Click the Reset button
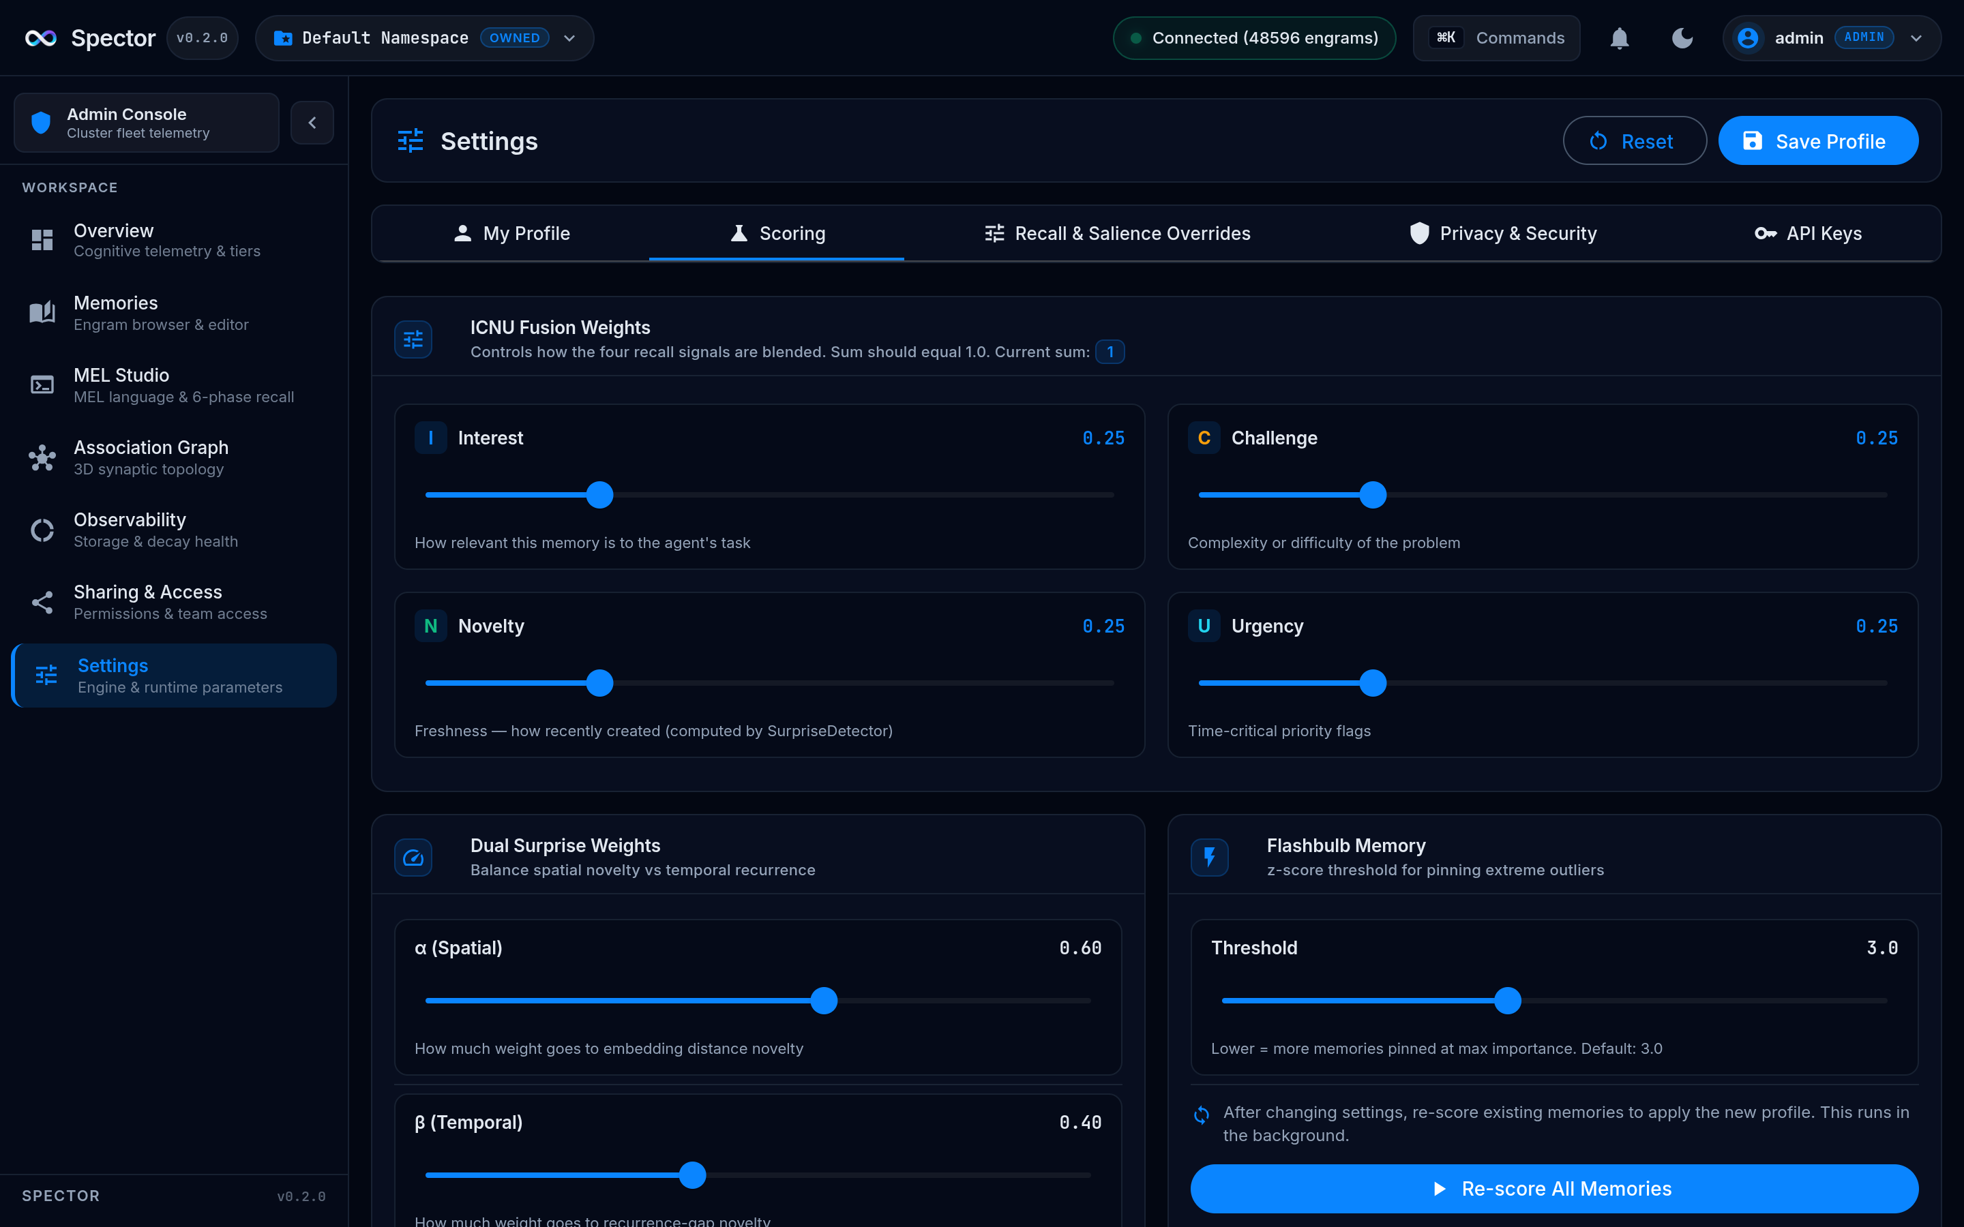Viewport: 1964px width, 1227px height. (1635, 140)
